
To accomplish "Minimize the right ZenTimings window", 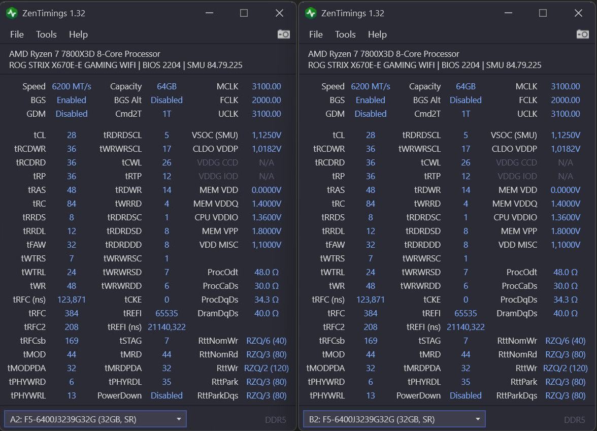I will (x=507, y=13).
